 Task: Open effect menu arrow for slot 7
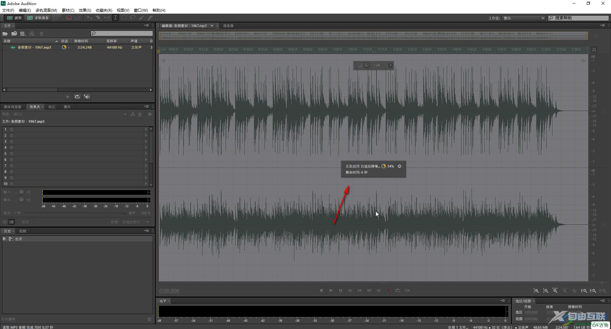coord(146,166)
